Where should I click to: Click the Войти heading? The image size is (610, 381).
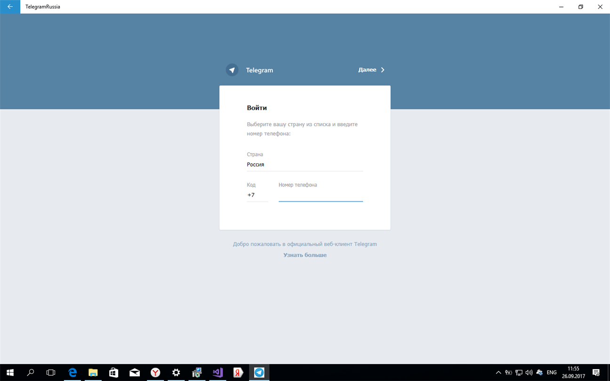257,108
